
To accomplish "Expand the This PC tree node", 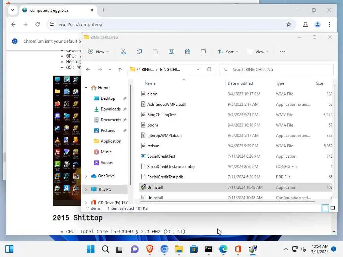I will pyautogui.click(x=86, y=189).
